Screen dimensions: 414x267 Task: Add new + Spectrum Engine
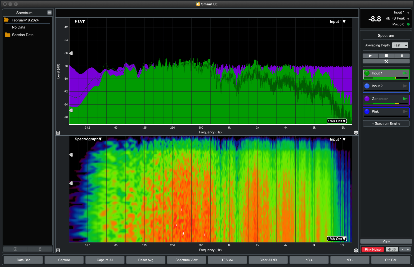point(386,123)
